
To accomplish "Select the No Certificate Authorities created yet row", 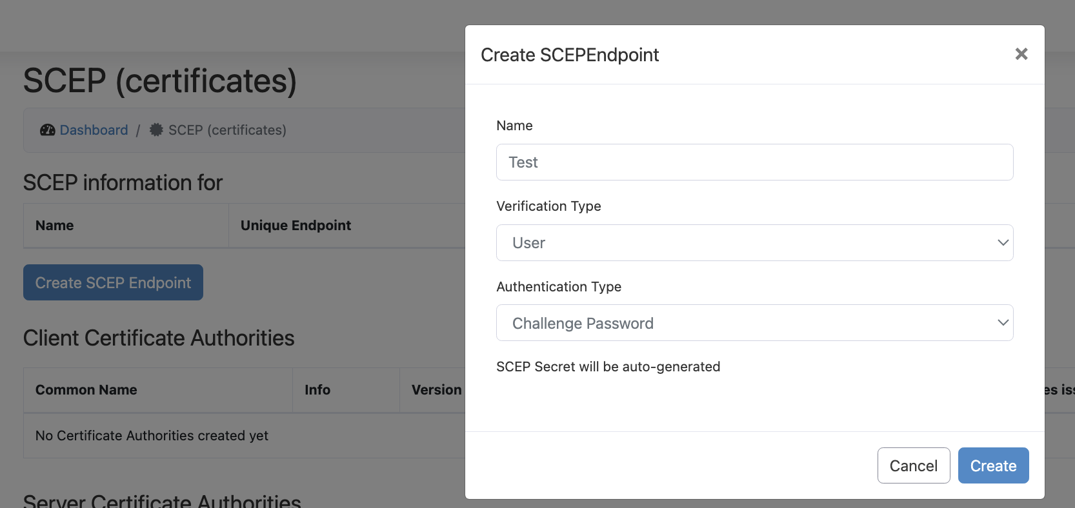I will coord(152,436).
